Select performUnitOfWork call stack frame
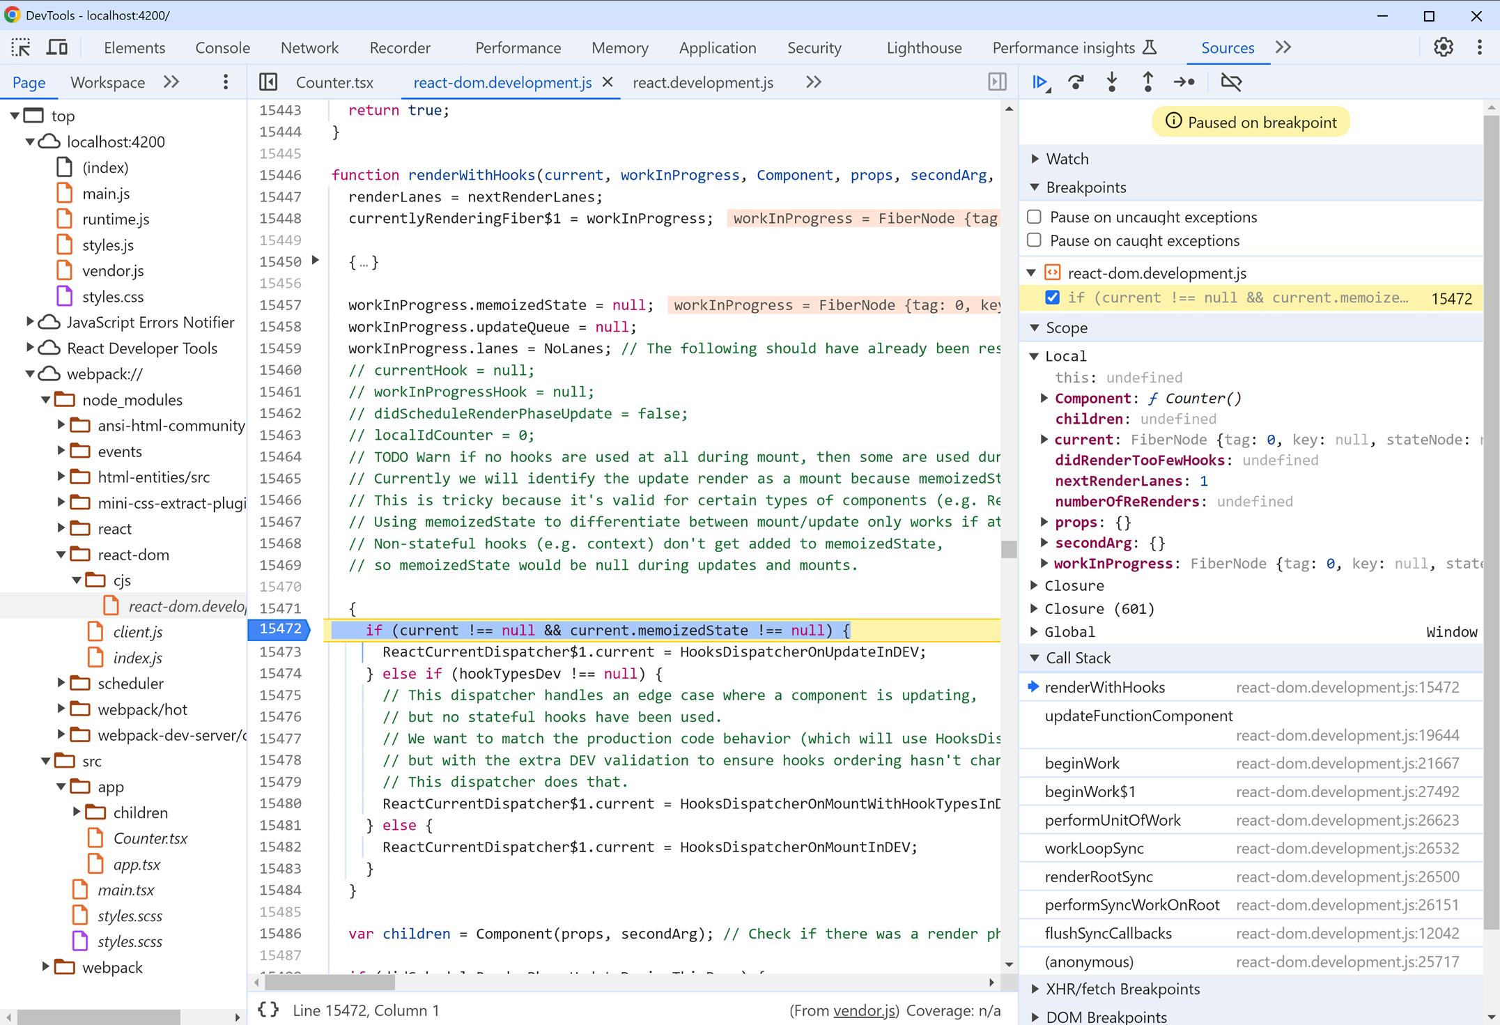The image size is (1500, 1025). [x=1251, y=820]
